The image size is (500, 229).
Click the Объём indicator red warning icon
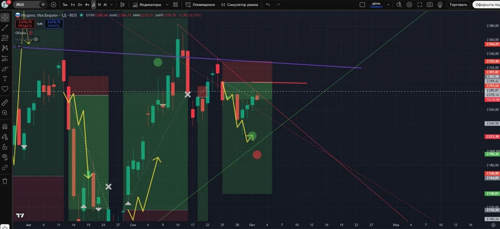tap(31, 33)
